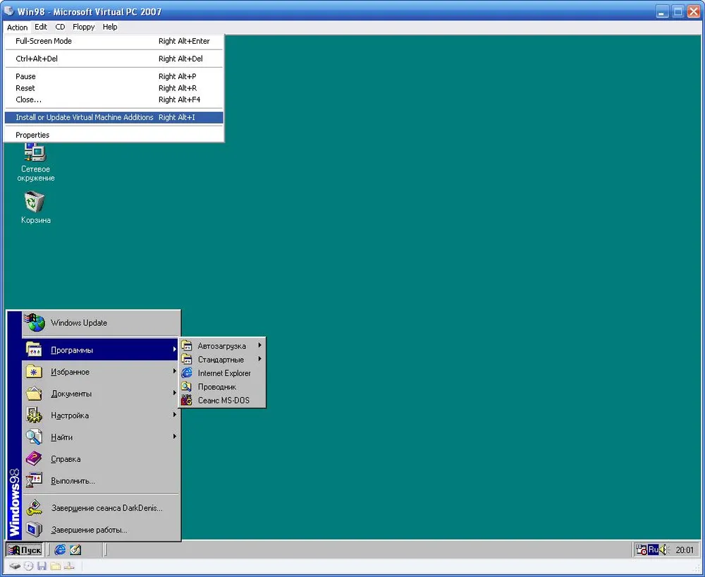Expand the Настройка start menu item

[70, 415]
